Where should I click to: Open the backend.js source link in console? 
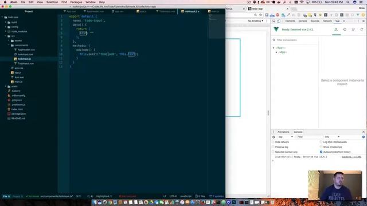[x=352, y=157]
